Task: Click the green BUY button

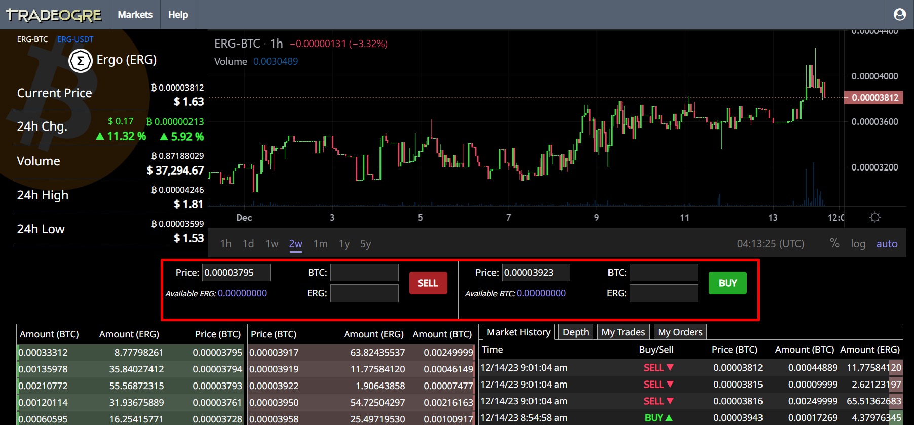Action: [x=728, y=283]
